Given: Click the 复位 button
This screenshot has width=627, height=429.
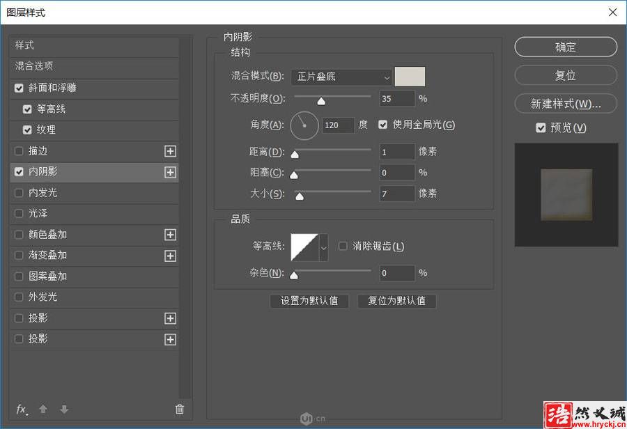Looking at the screenshot, I should [566, 75].
